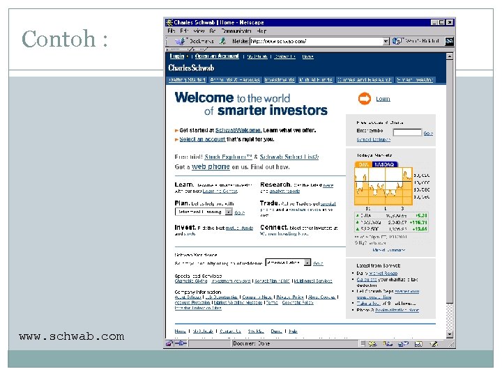Click Go beside country of residence dropdown
This screenshot has height=376, width=502.
coord(318,263)
